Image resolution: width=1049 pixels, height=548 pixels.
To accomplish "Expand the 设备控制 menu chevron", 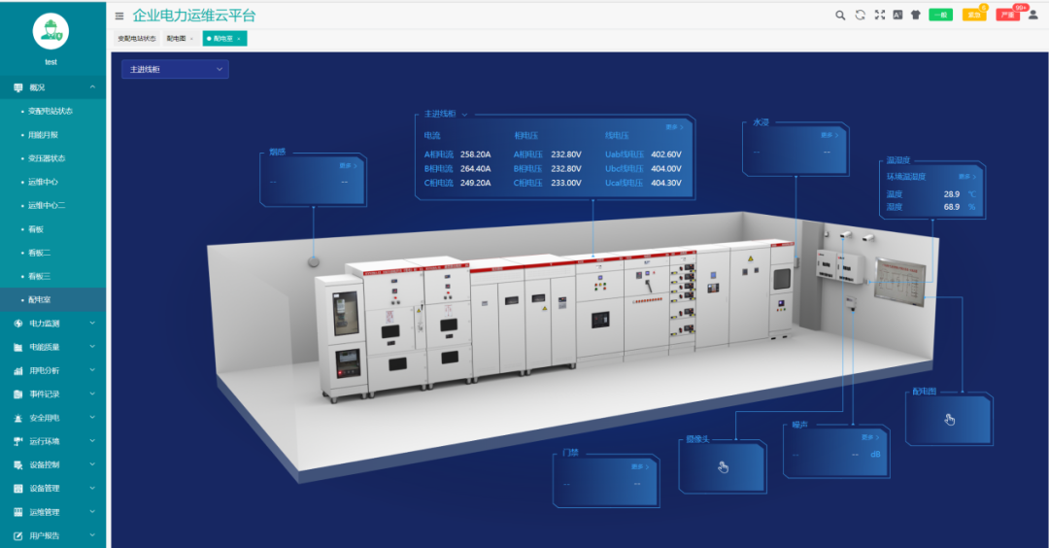I will [x=92, y=464].
